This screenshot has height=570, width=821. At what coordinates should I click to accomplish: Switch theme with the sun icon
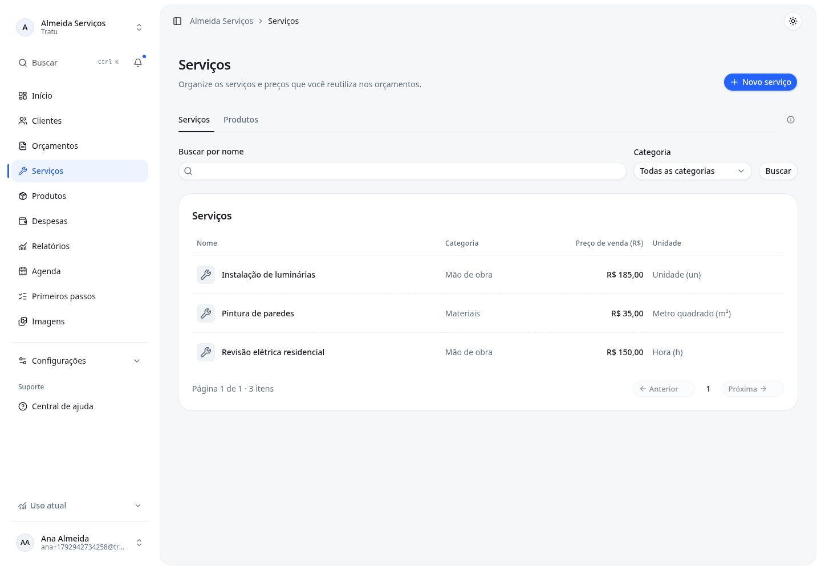(x=792, y=21)
